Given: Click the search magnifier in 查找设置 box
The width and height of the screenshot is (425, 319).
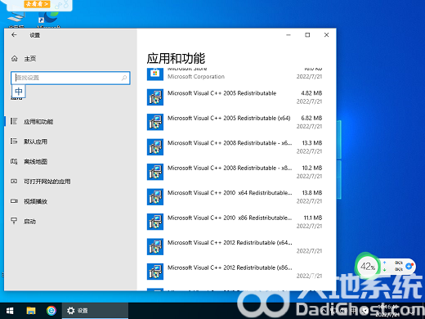Looking at the screenshot, I should pos(124,78).
